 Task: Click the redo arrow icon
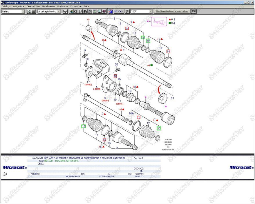120,11
